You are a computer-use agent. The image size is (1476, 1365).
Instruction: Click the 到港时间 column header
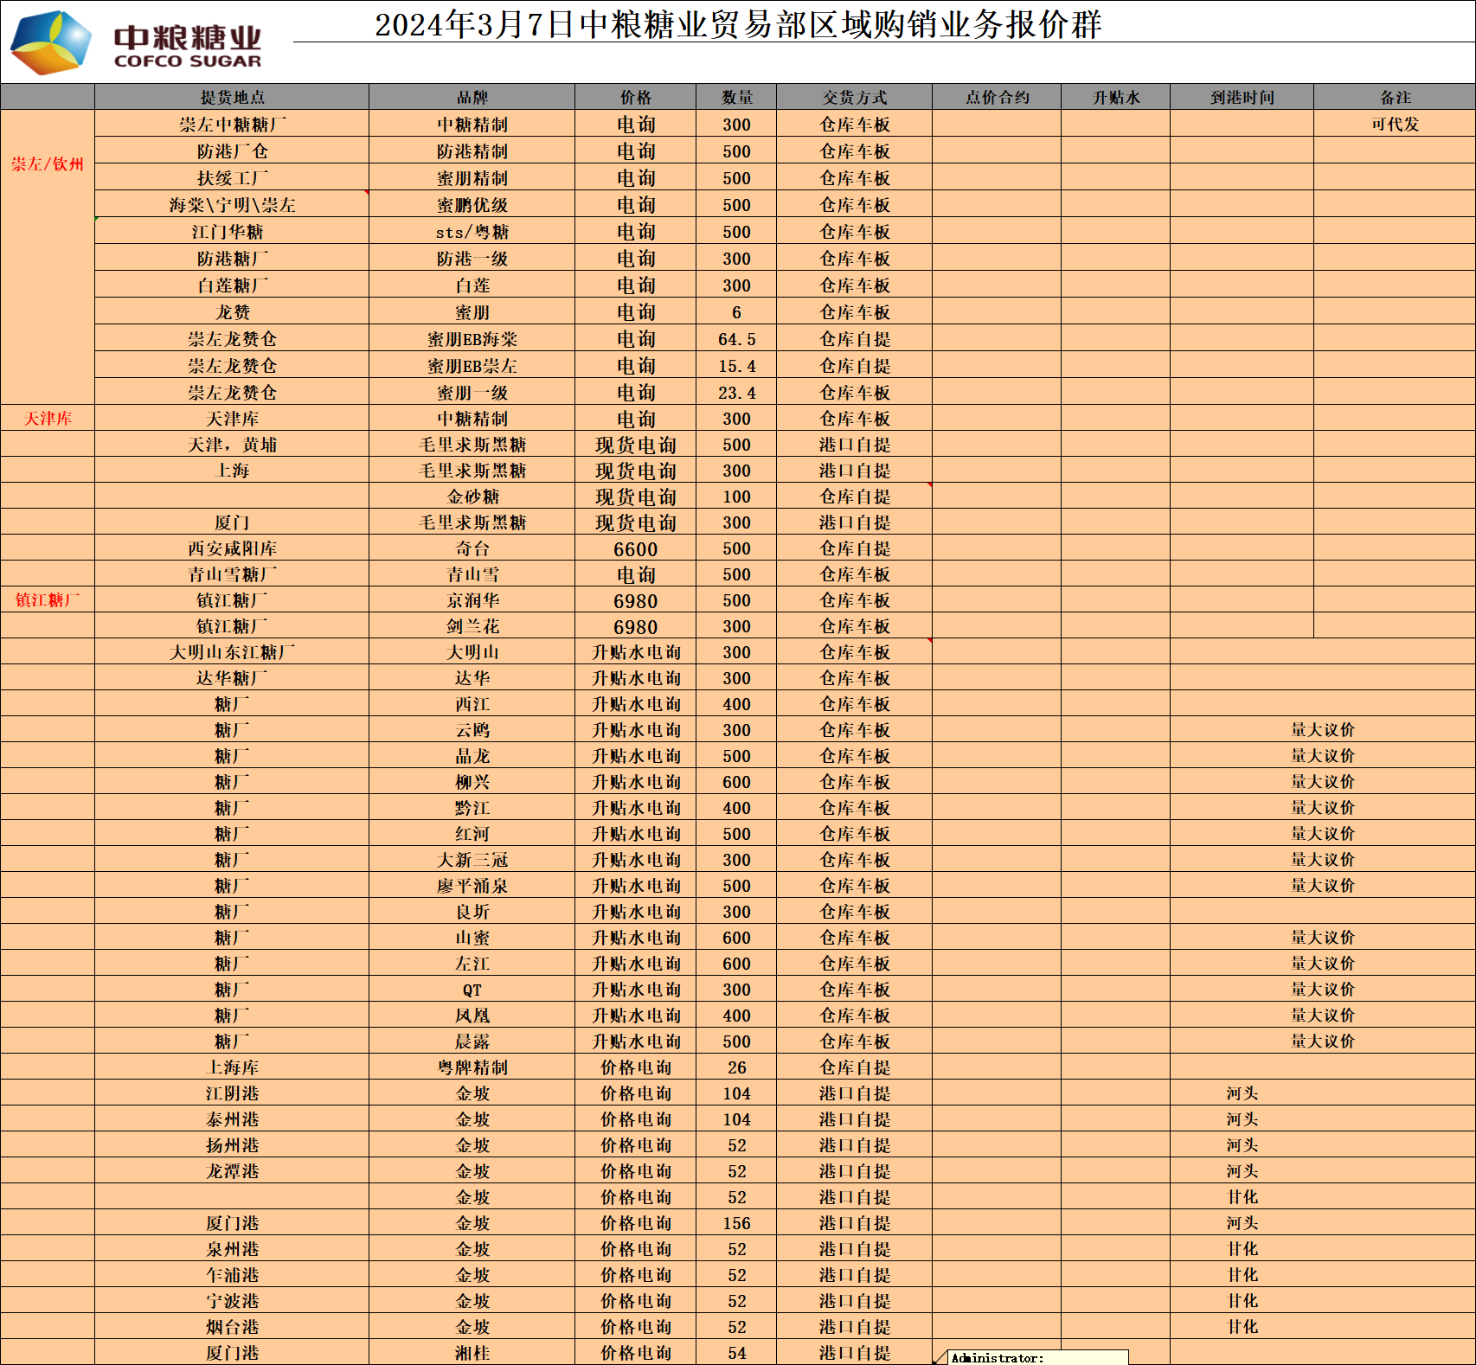(x=1242, y=97)
